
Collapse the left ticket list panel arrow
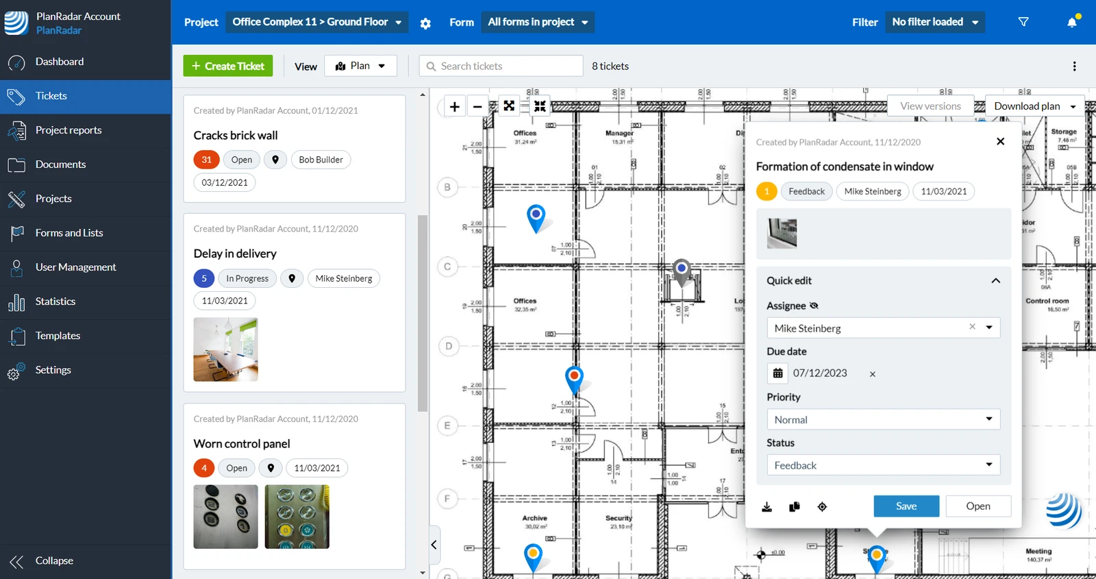click(x=434, y=545)
